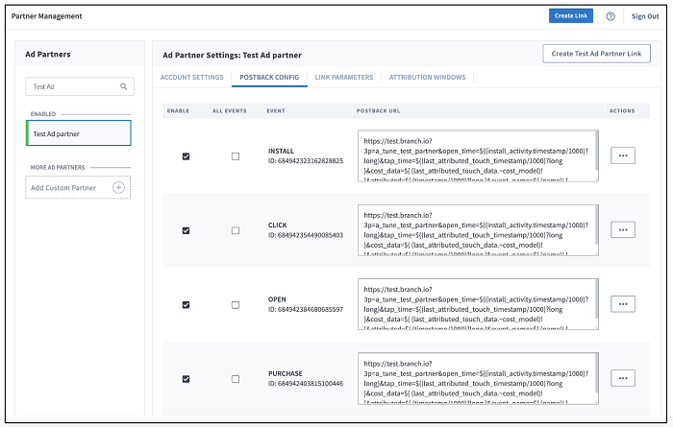Click the Sign Out link
The height and width of the screenshot is (427, 673).
click(x=645, y=16)
